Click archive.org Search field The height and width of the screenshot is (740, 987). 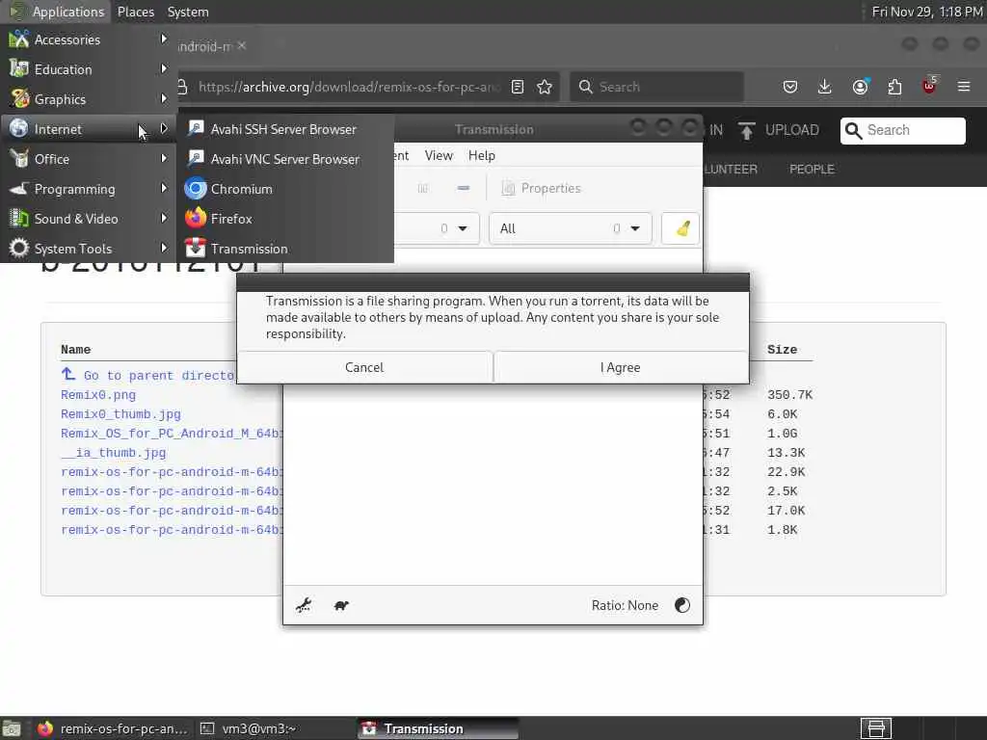point(902,130)
